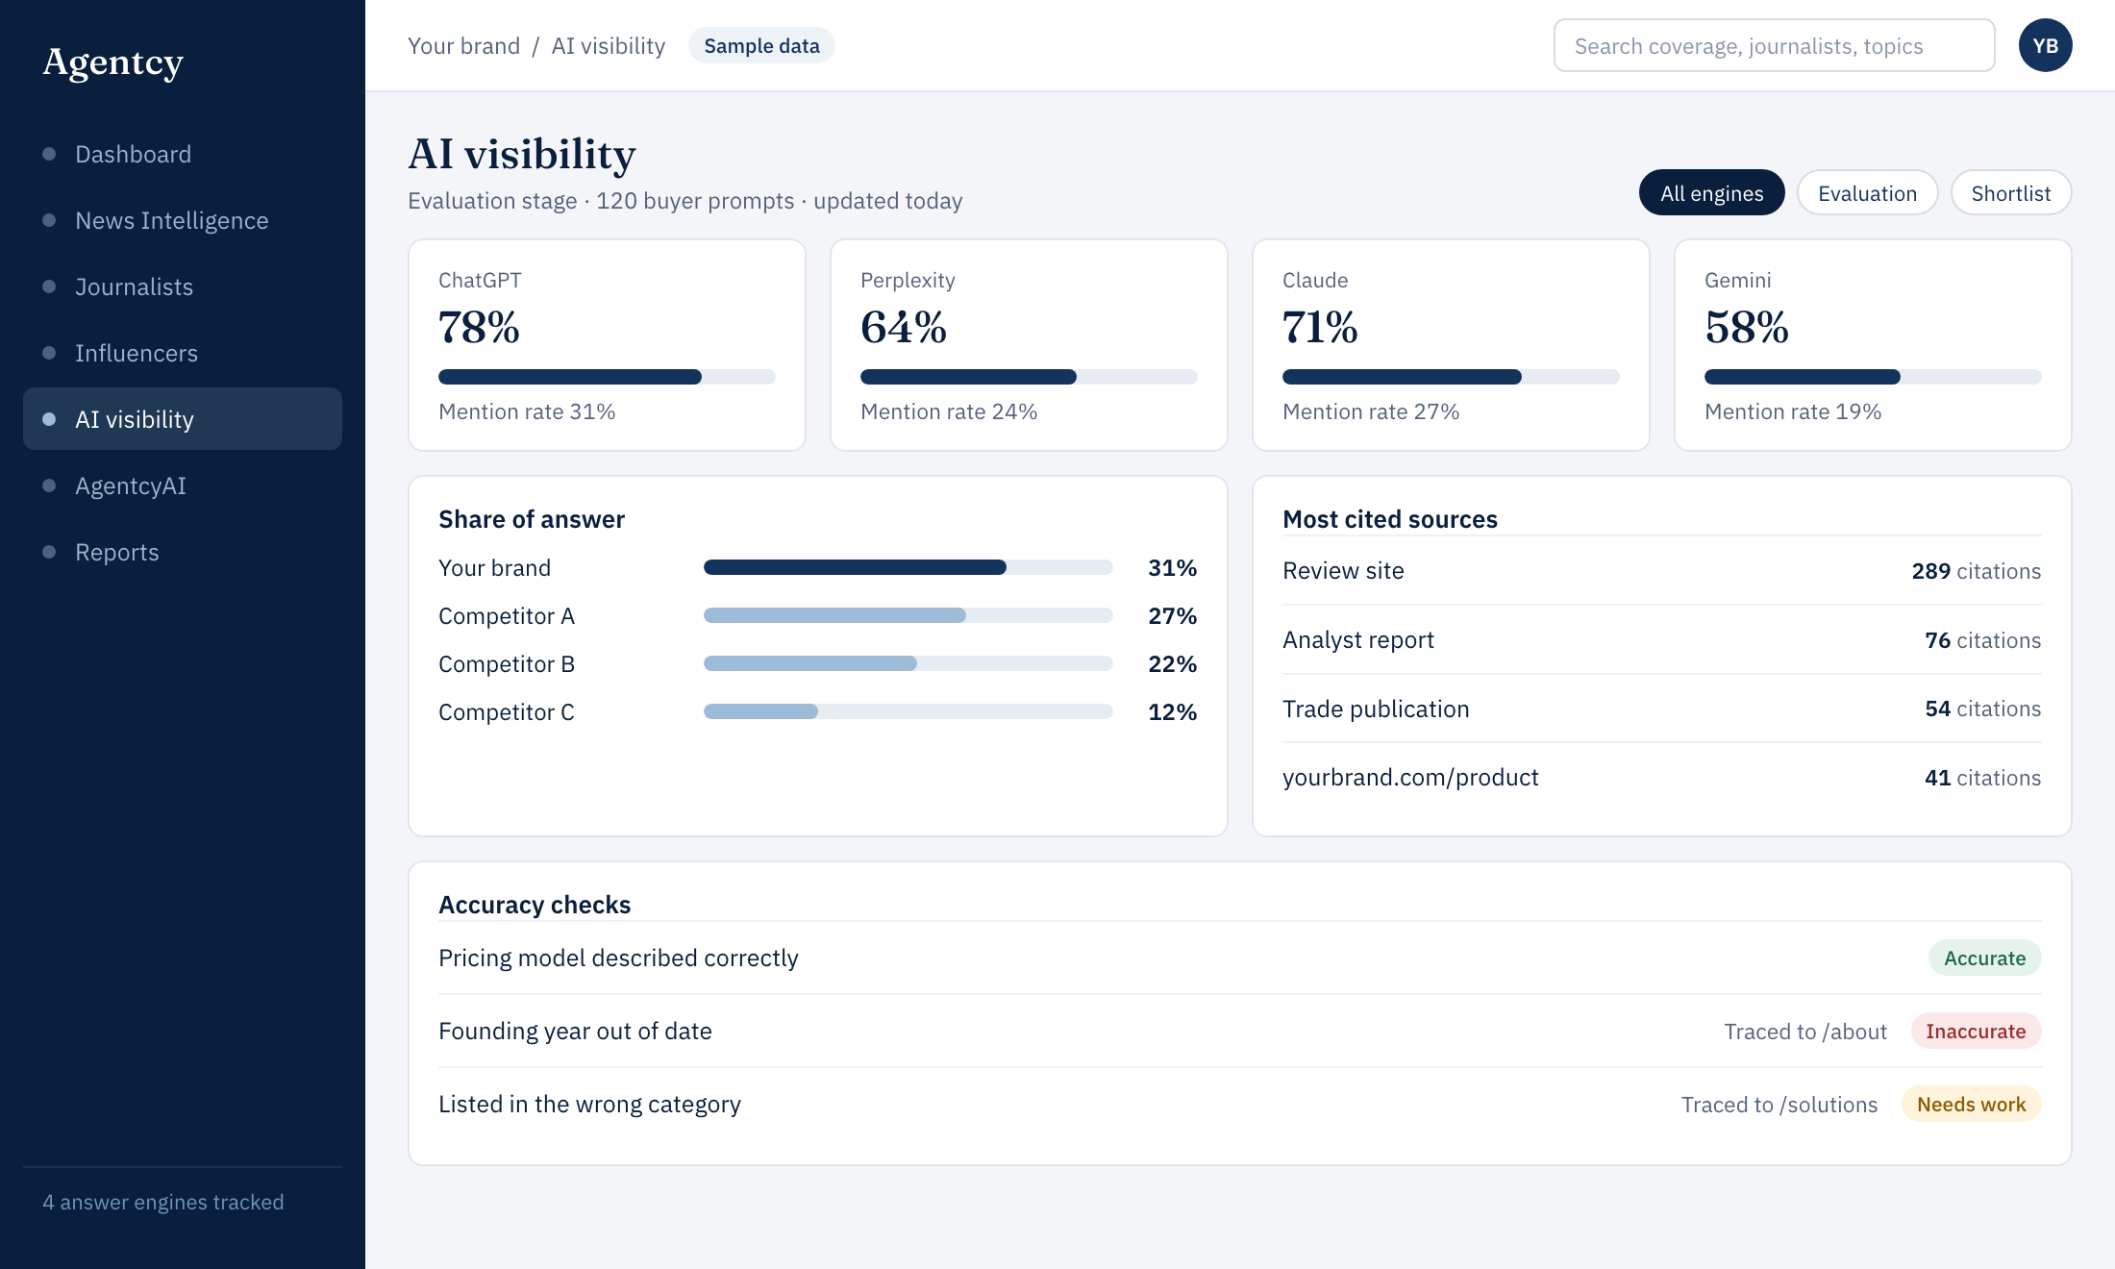This screenshot has width=2115, height=1269.
Task: Click the Trade publication source row
Action: (x=1661, y=709)
